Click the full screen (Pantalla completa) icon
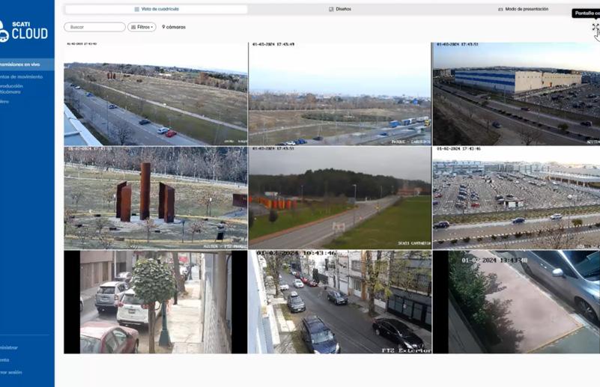 pyautogui.click(x=596, y=27)
